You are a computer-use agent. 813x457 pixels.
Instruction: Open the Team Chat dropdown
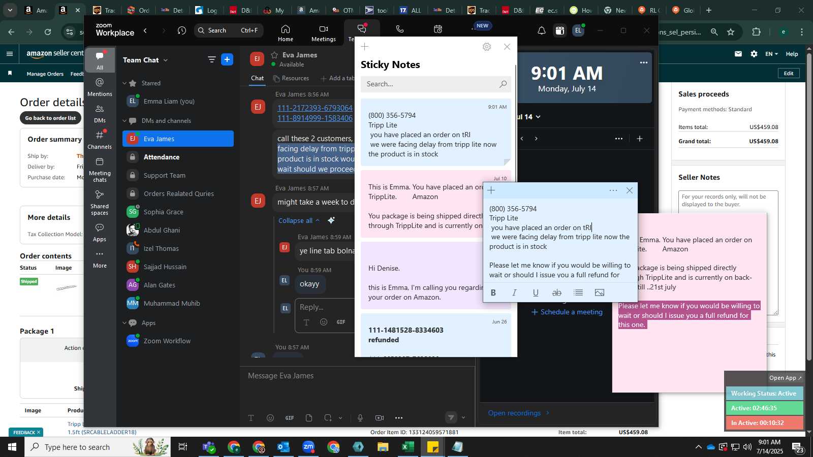[145, 60]
